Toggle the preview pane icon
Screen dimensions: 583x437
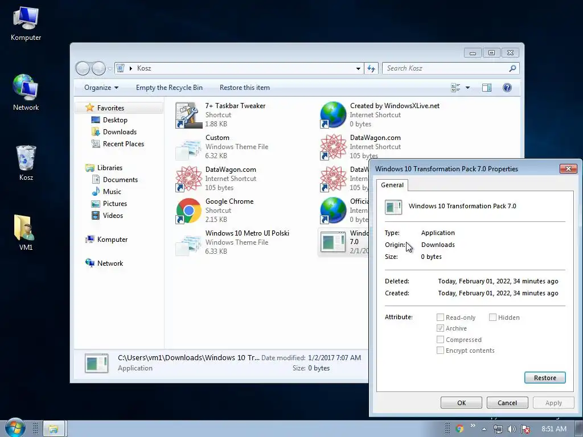[487, 88]
